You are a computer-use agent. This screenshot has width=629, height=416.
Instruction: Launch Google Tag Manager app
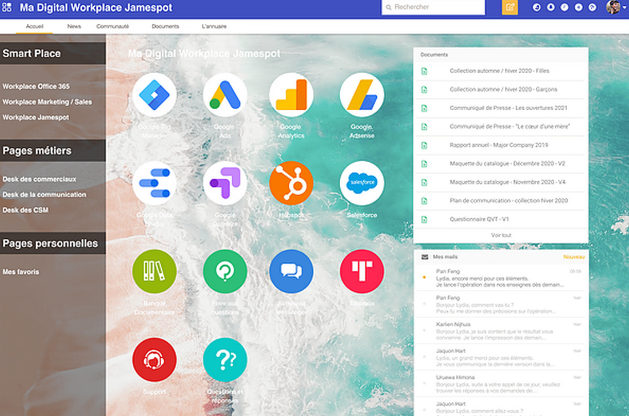pos(154,95)
